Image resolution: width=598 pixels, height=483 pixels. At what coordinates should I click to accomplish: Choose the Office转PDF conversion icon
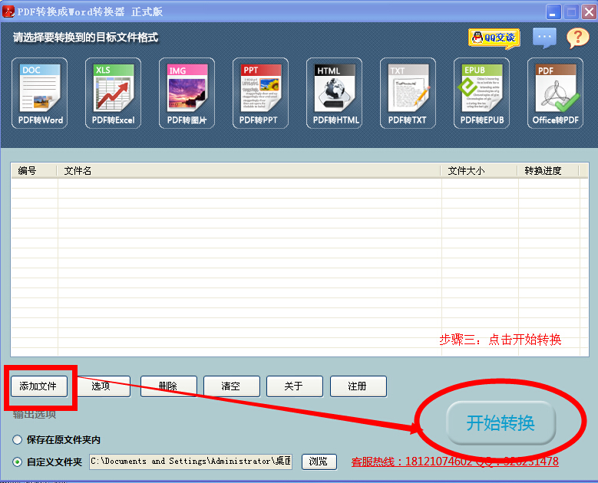click(555, 93)
